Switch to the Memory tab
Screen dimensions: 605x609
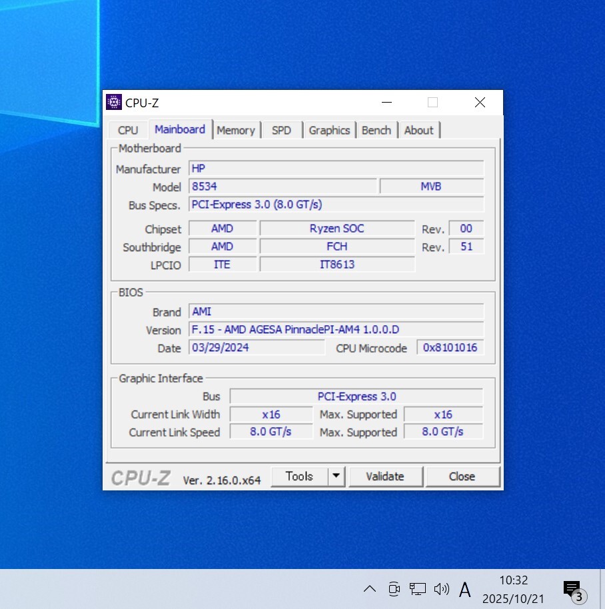pyautogui.click(x=236, y=131)
